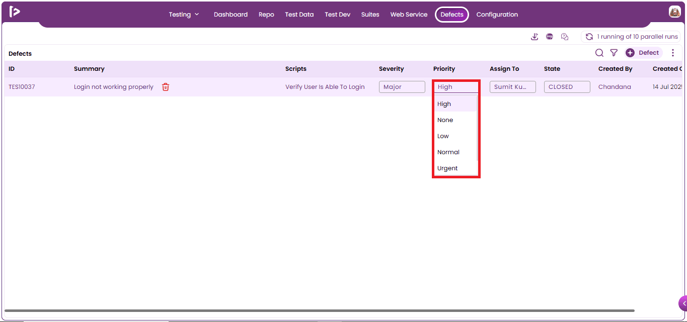
Task: Open the Severity dropdown showing Major
Action: tap(402, 87)
